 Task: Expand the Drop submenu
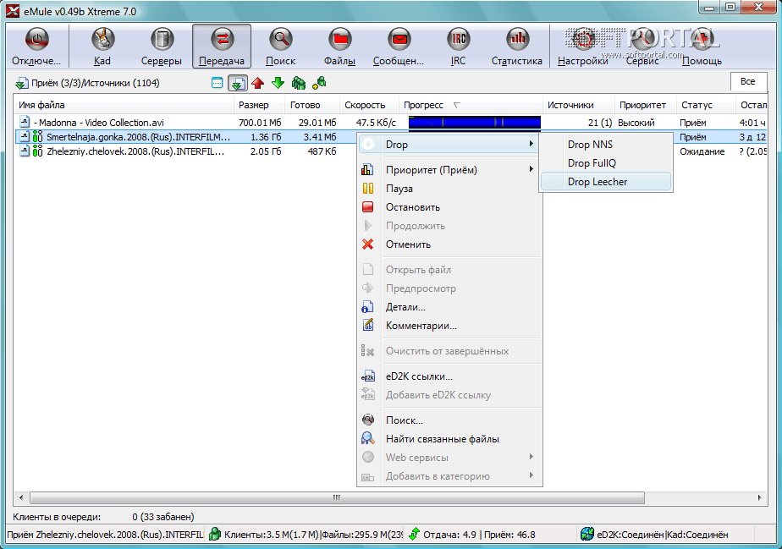pyautogui.click(x=449, y=145)
